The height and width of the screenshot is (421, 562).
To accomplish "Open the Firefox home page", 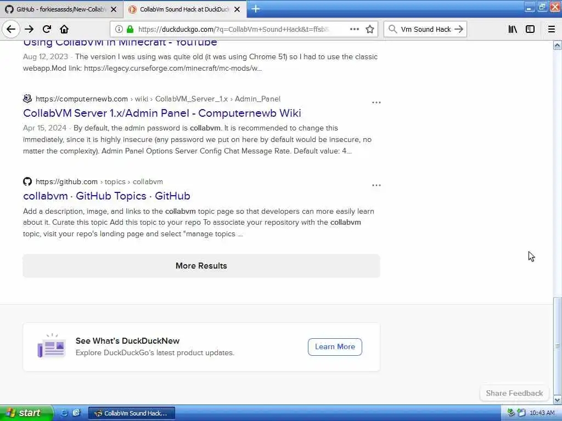I will click(x=64, y=29).
